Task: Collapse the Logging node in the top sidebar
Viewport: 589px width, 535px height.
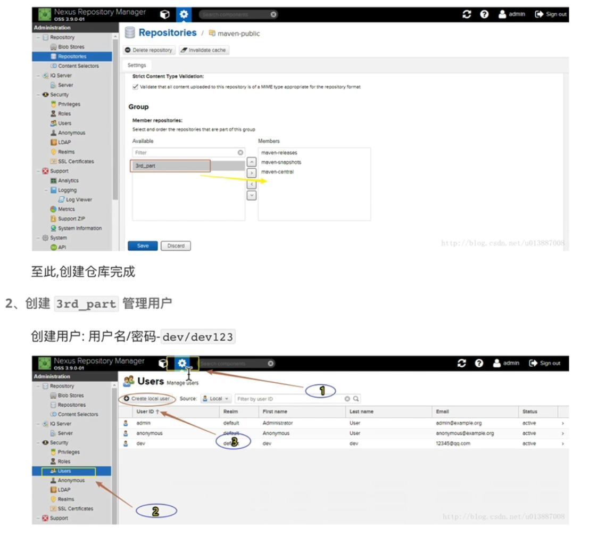Action: [x=46, y=190]
